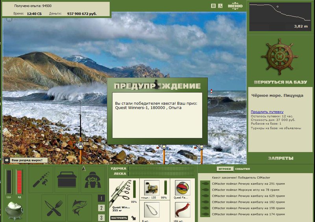Open the fish keepnet icon

(x=80, y=208)
